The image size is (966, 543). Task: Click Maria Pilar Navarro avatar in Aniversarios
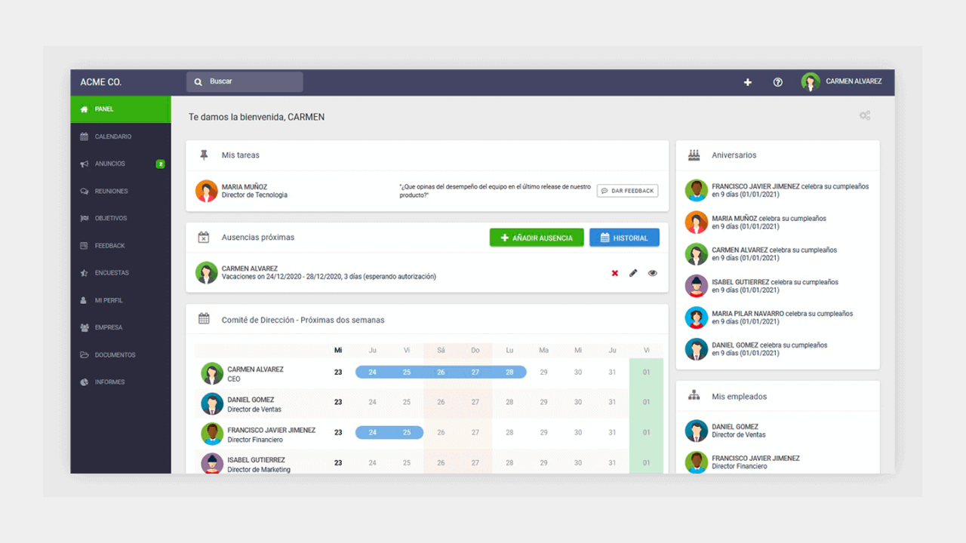click(696, 318)
